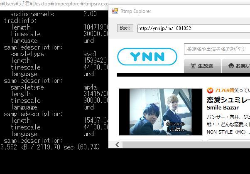Click the Rtmp Explorer window icon

pos(115,11)
